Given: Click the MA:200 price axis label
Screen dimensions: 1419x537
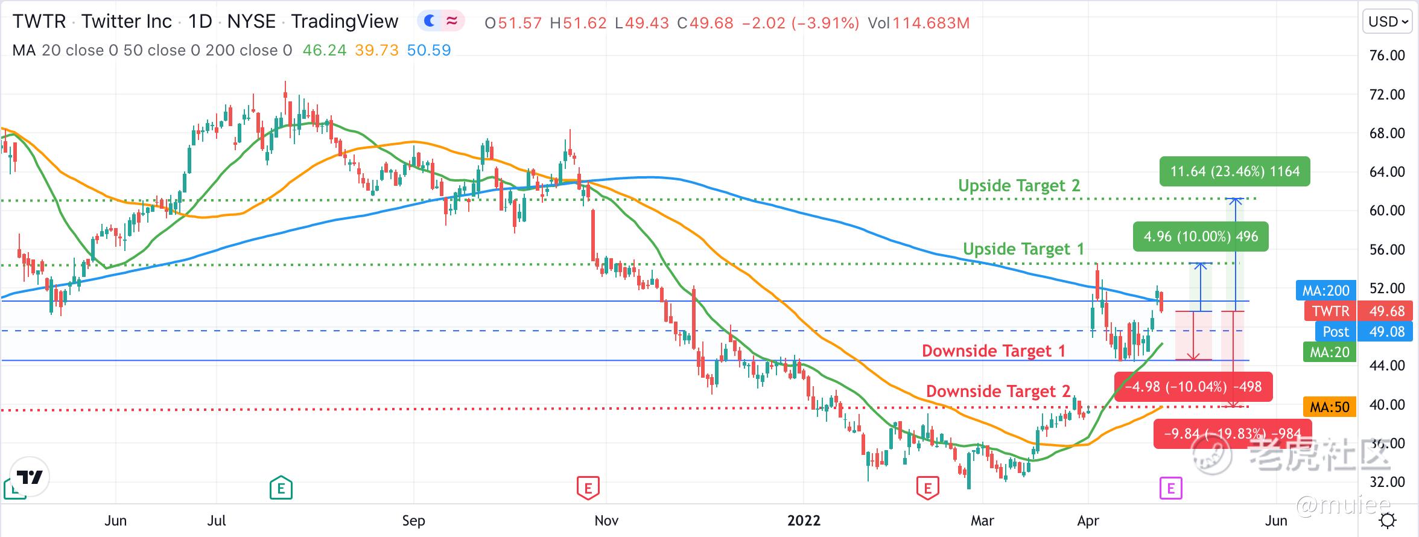Looking at the screenshot, I should pos(1325,291).
